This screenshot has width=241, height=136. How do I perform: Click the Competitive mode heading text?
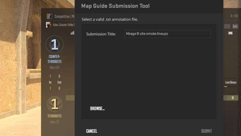(64, 16)
